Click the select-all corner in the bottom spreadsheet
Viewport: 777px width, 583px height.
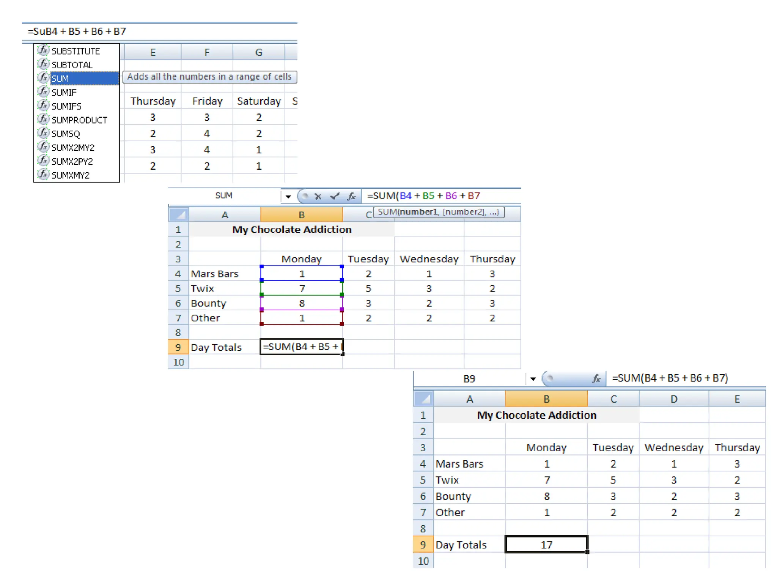coord(423,399)
